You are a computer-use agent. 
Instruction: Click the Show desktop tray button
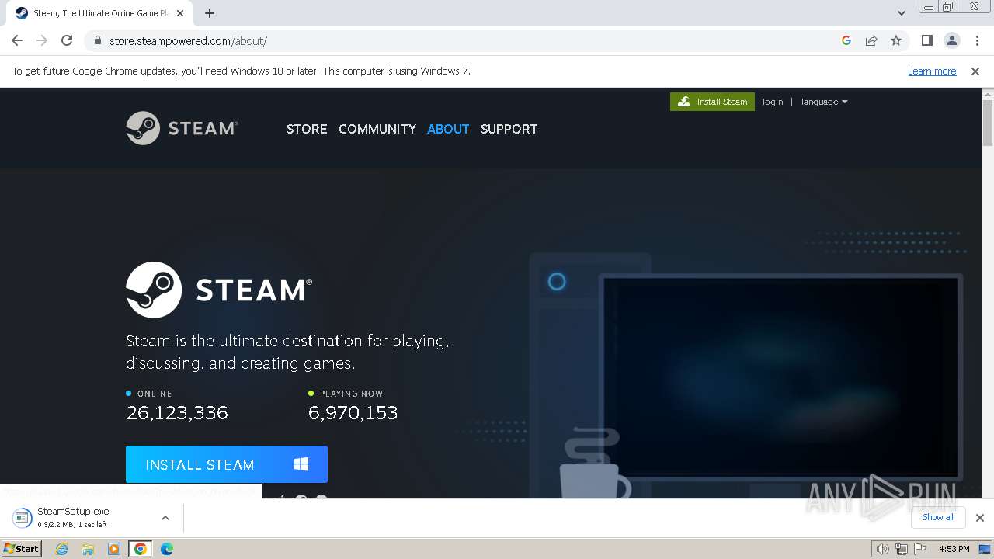985,549
